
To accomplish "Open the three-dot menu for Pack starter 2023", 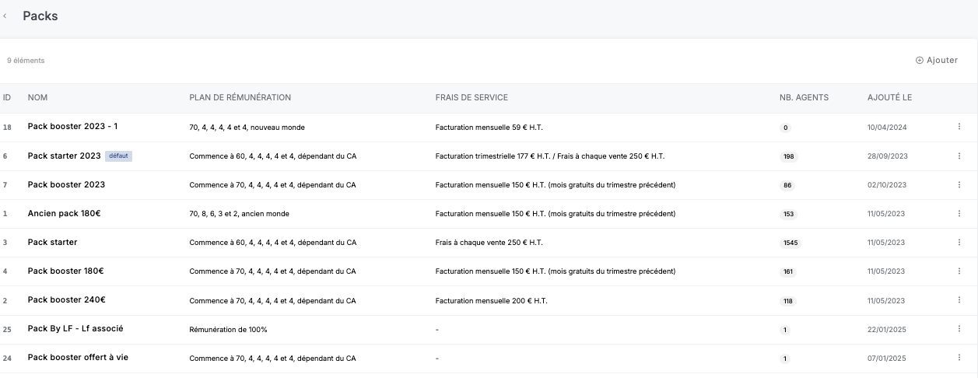I will click(959, 156).
